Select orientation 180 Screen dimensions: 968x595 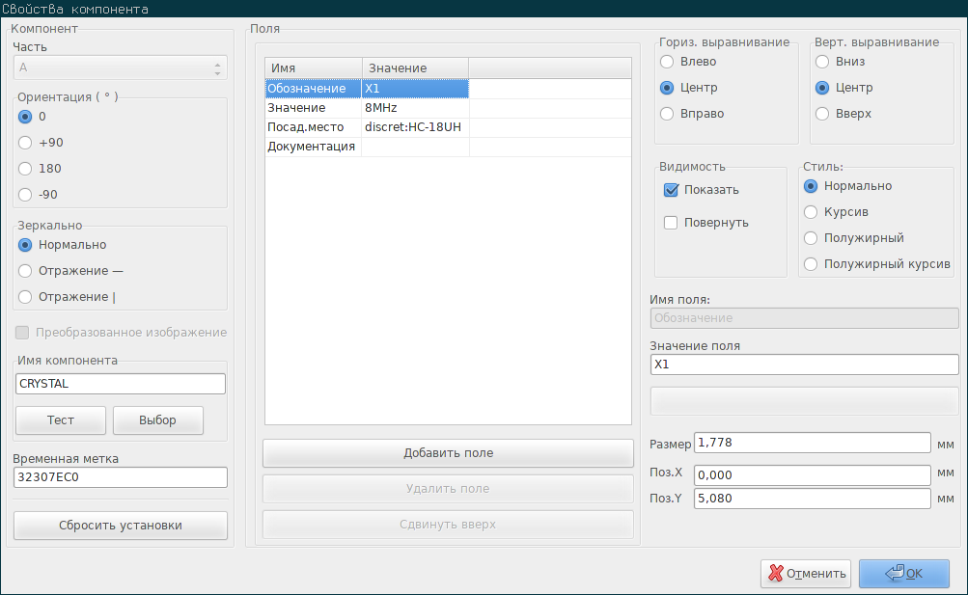[x=25, y=168]
